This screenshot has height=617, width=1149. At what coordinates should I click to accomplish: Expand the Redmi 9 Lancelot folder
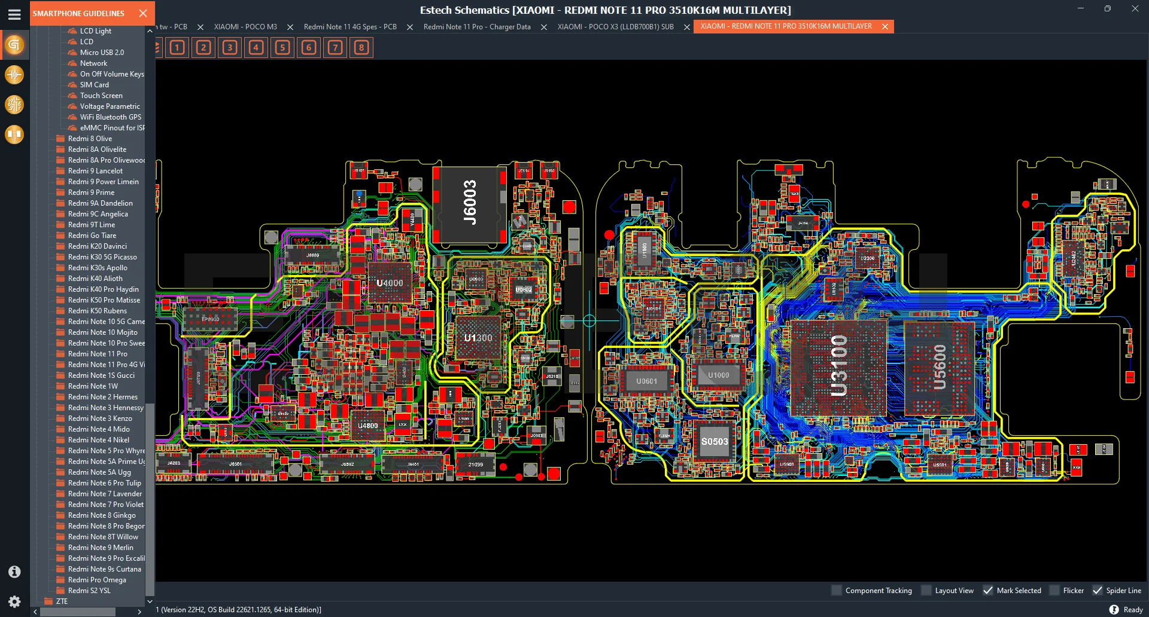[x=95, y=171]
